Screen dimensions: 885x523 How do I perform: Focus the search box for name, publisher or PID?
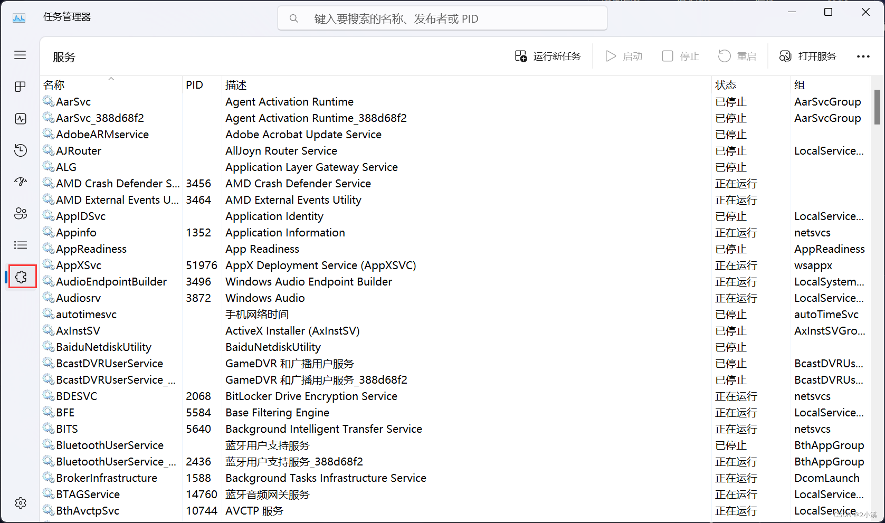tap(442, 18)
